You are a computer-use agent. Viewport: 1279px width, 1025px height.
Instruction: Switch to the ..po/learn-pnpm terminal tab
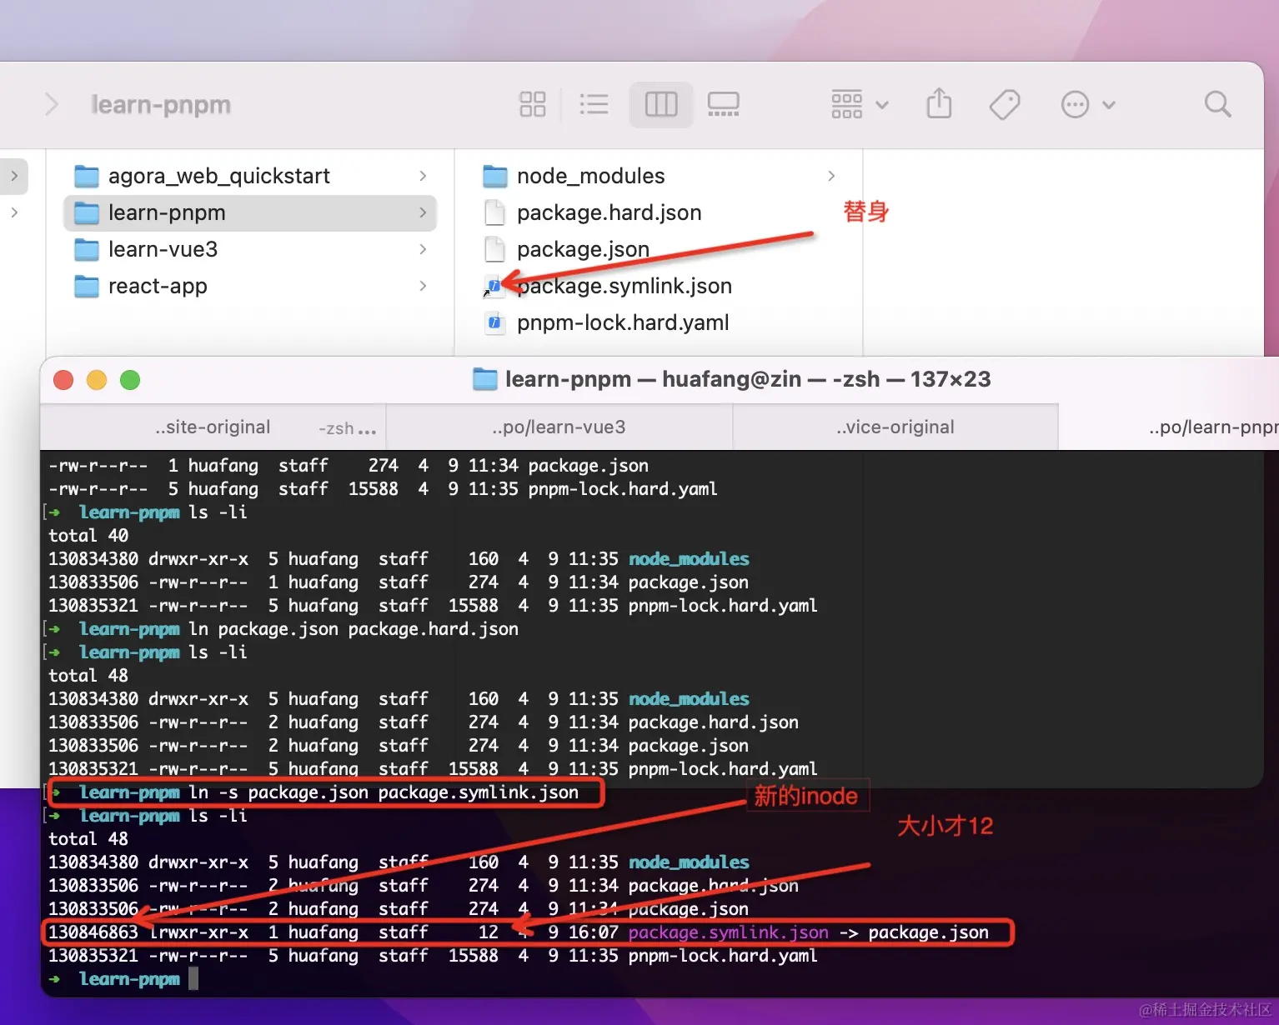1169,427
